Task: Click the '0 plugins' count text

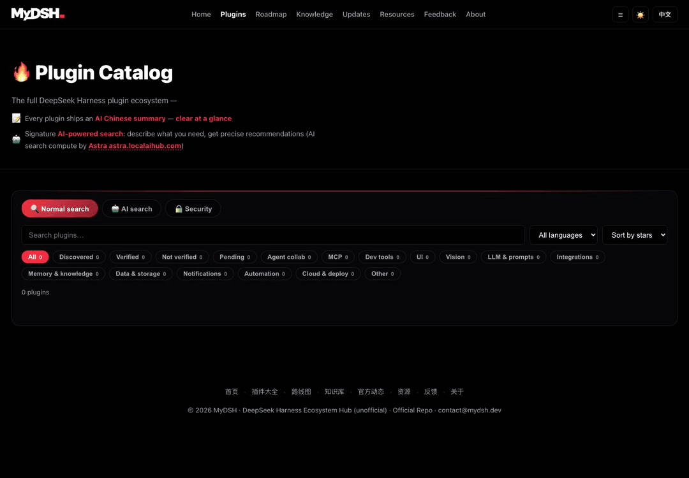Action: coord(35,293)
